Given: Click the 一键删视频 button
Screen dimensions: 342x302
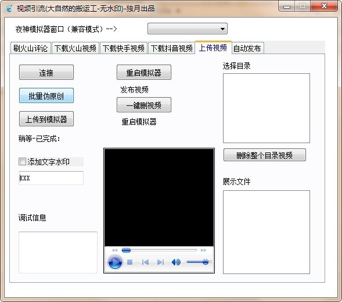Looking at the screenshot, I should [144, 105].
